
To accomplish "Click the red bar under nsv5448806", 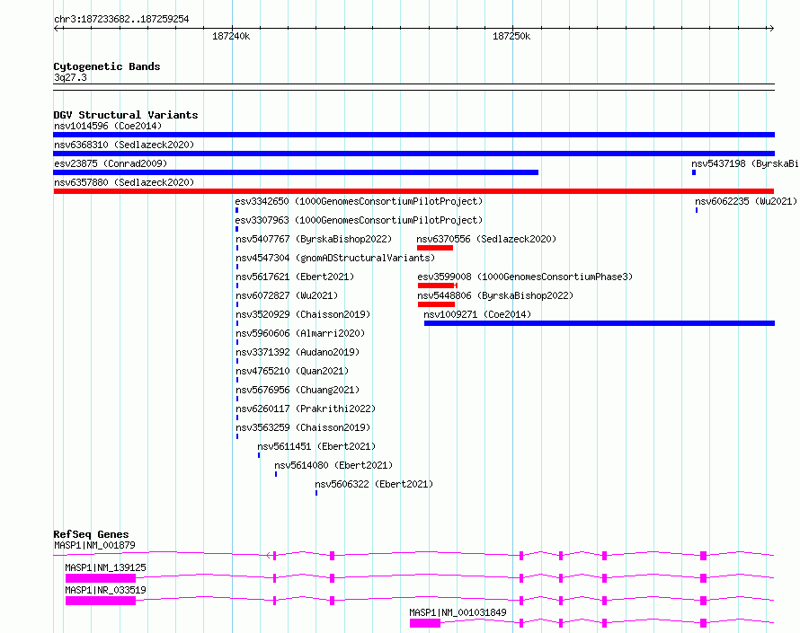I will coord(436,304).
